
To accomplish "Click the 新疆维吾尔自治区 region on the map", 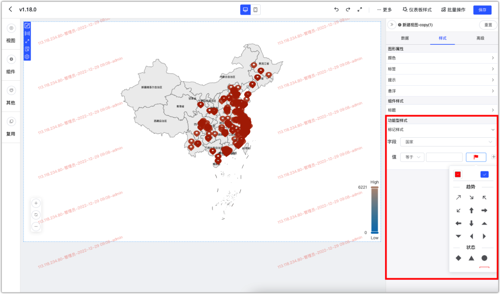I will tap(152, 87).
